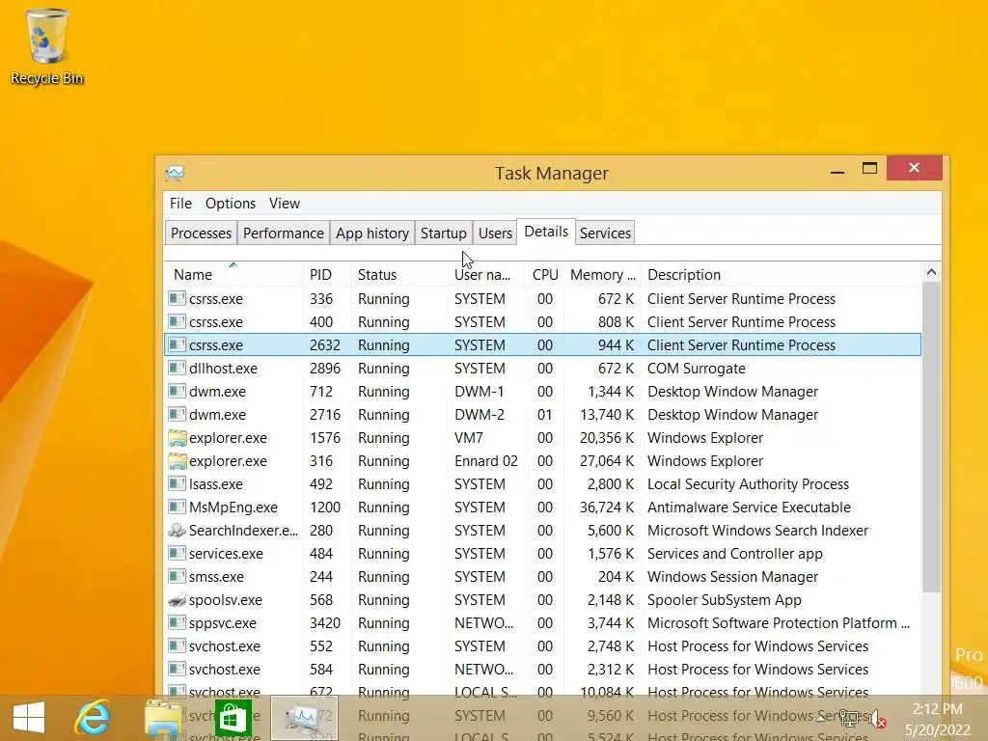Open the File menu

[x=180, y=204]
